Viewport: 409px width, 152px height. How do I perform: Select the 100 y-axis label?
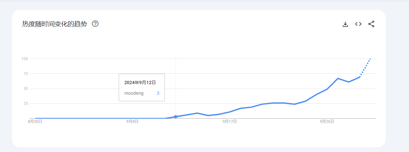[x=25, y=59]
